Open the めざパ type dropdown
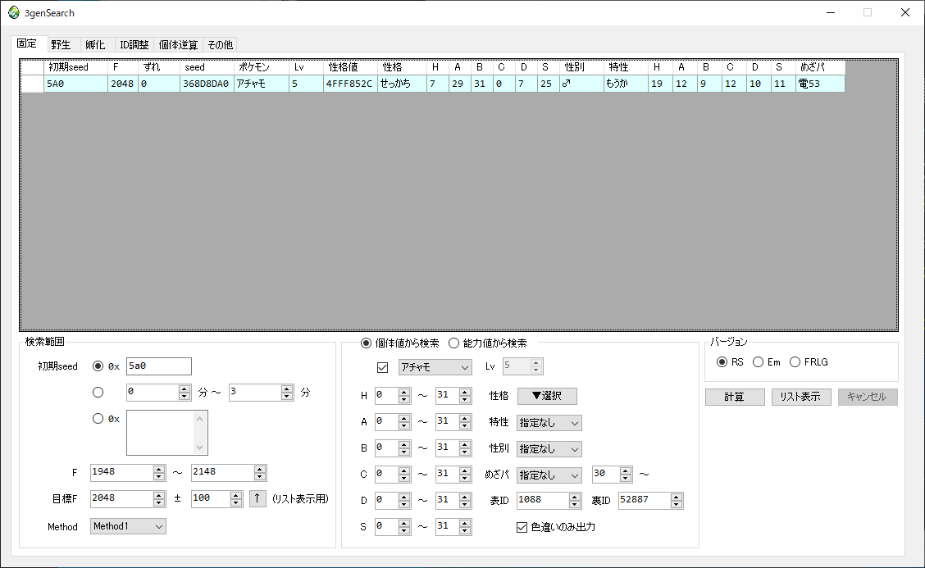925x568 pixels. coord(549,475)
